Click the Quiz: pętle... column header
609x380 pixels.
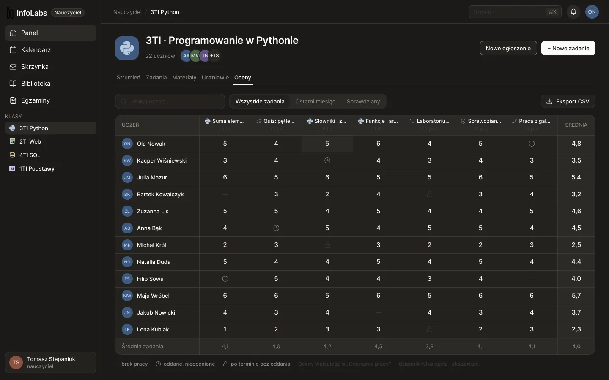[276, 125]
